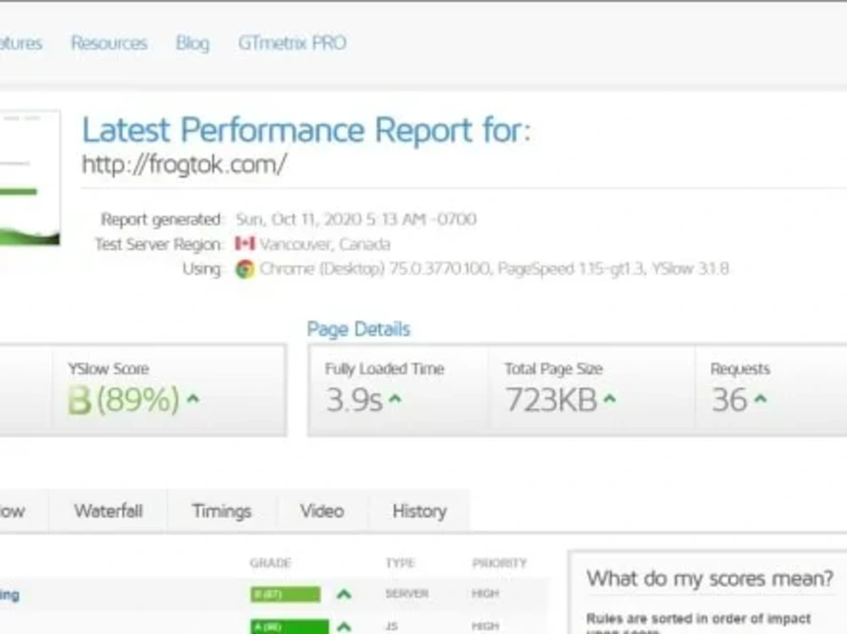Click the Vancouver, Canada region text
Viewport: 847px width, 634px height.
pos(324,244)
